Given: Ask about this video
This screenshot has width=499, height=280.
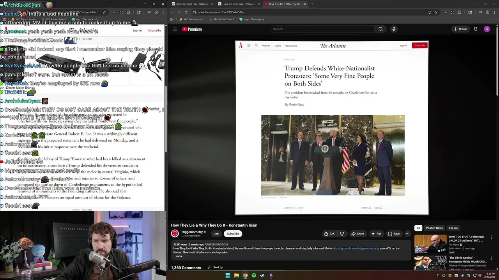Looking at the screenshot, I should tap(376, 234).
